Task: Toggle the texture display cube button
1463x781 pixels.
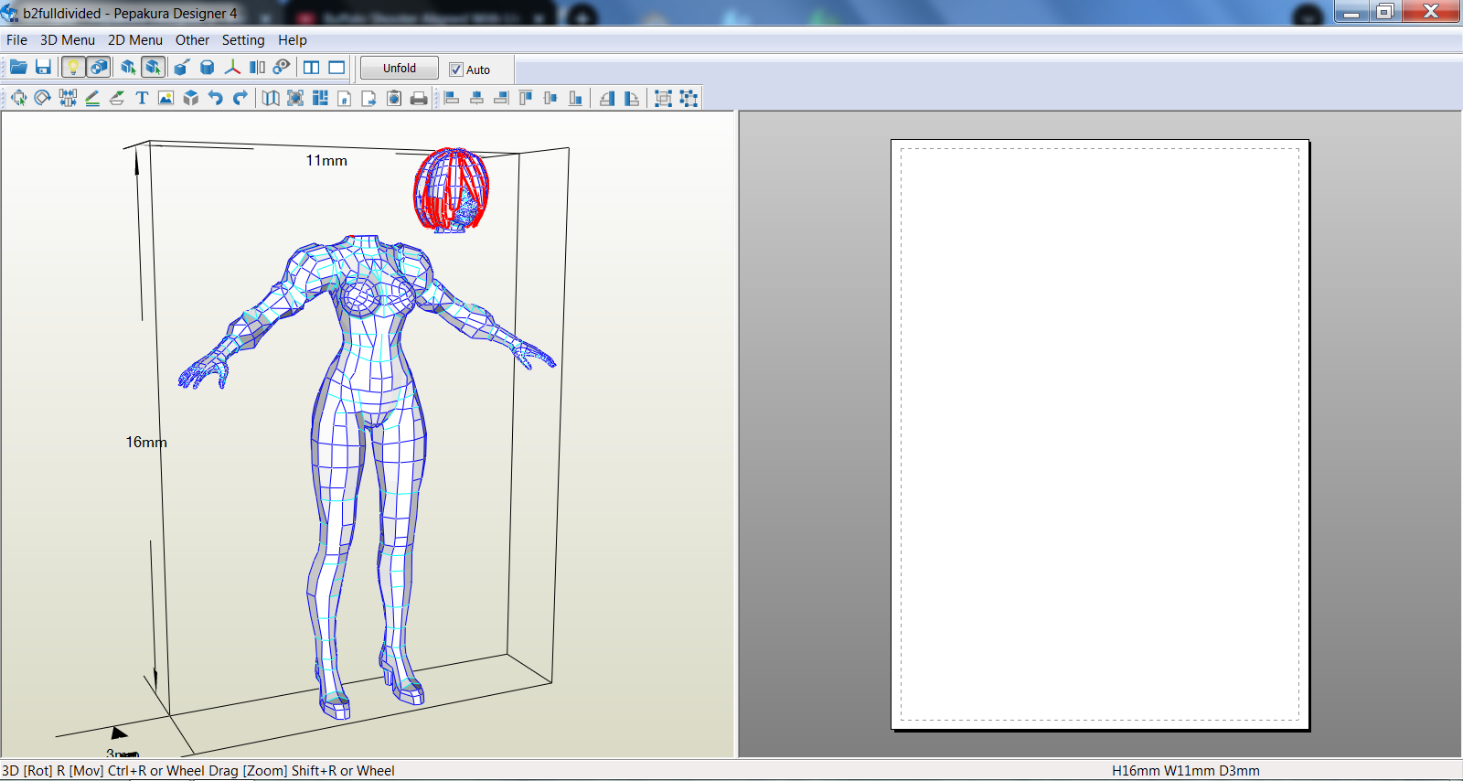Action: (x=98, y=68)
